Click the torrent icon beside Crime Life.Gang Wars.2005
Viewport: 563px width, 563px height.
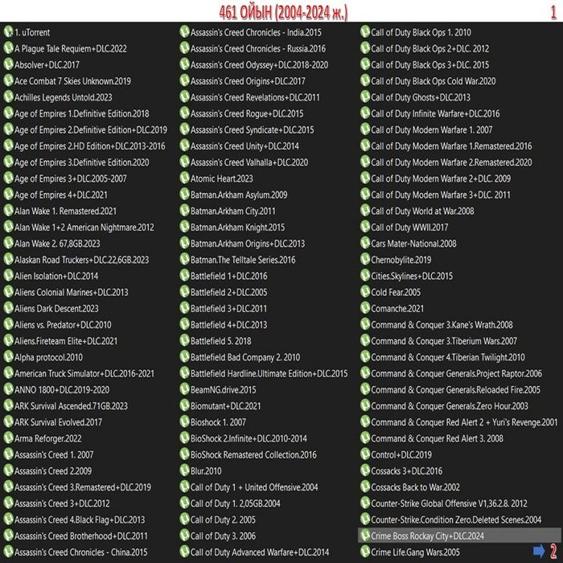point(365,552)
